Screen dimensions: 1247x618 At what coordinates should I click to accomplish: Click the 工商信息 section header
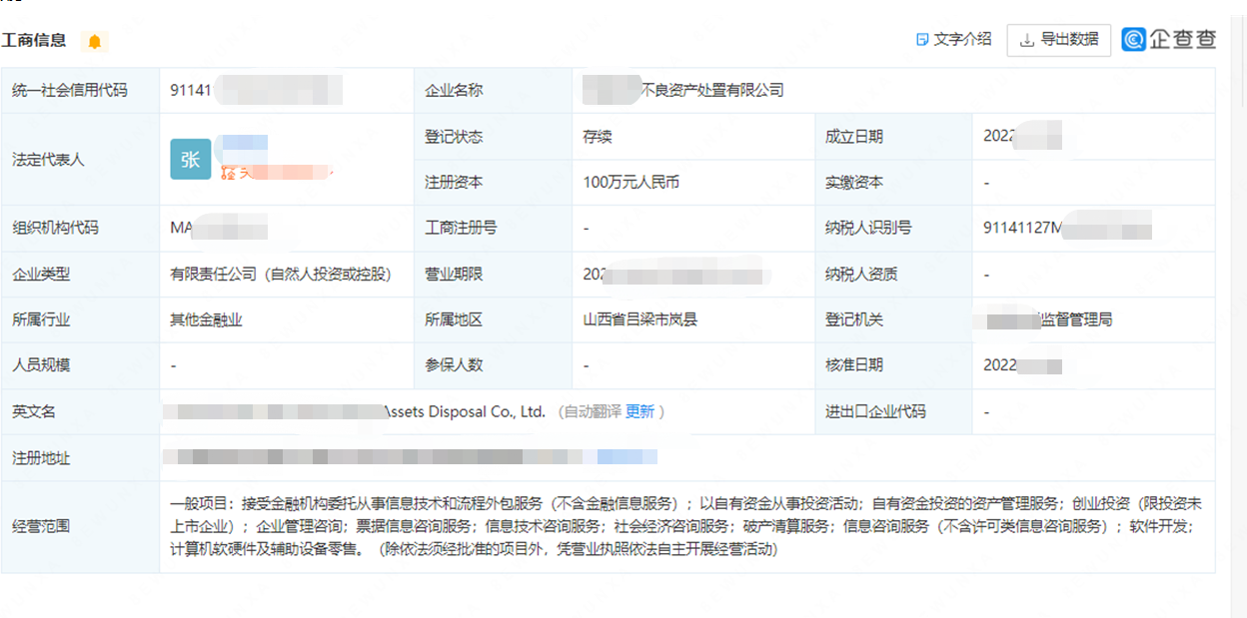(x=35, y=40)
